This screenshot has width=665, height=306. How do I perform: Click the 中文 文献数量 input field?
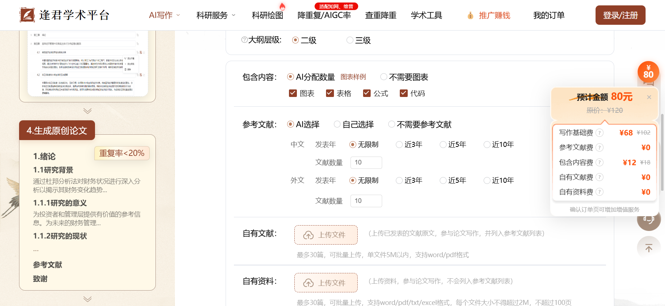[366, 162]
